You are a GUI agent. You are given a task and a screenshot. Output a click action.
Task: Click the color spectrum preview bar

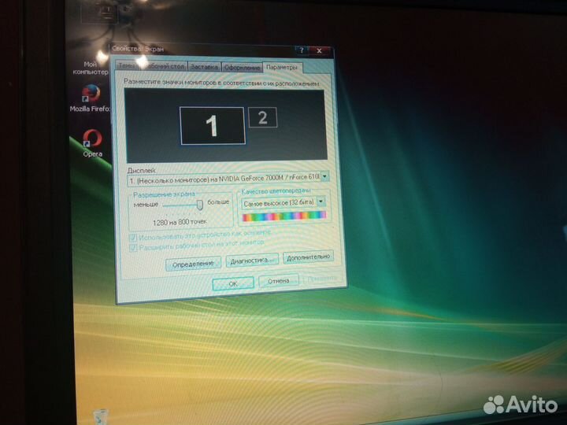tap(284, 216)
